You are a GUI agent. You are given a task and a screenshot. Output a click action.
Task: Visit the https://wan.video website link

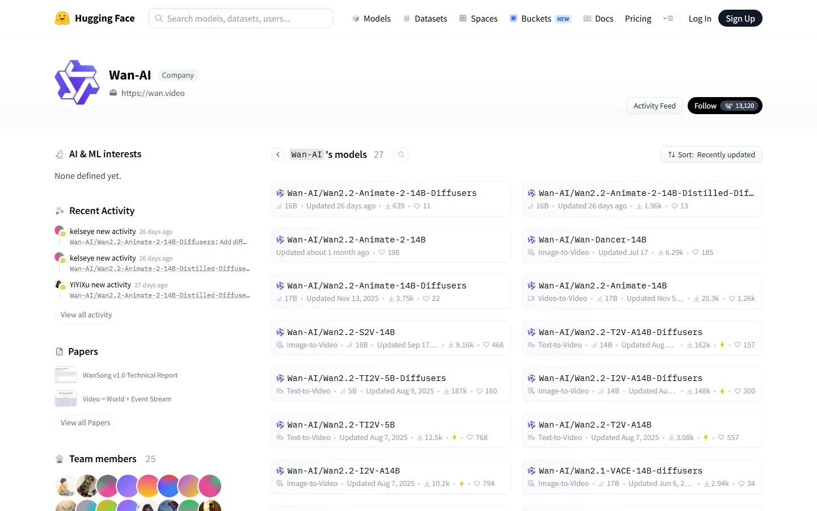[153, 93]
